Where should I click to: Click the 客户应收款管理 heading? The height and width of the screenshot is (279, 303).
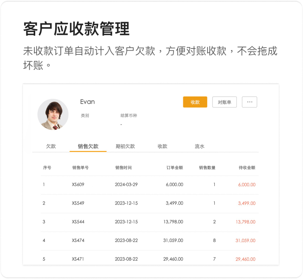(x=76, y=29)
